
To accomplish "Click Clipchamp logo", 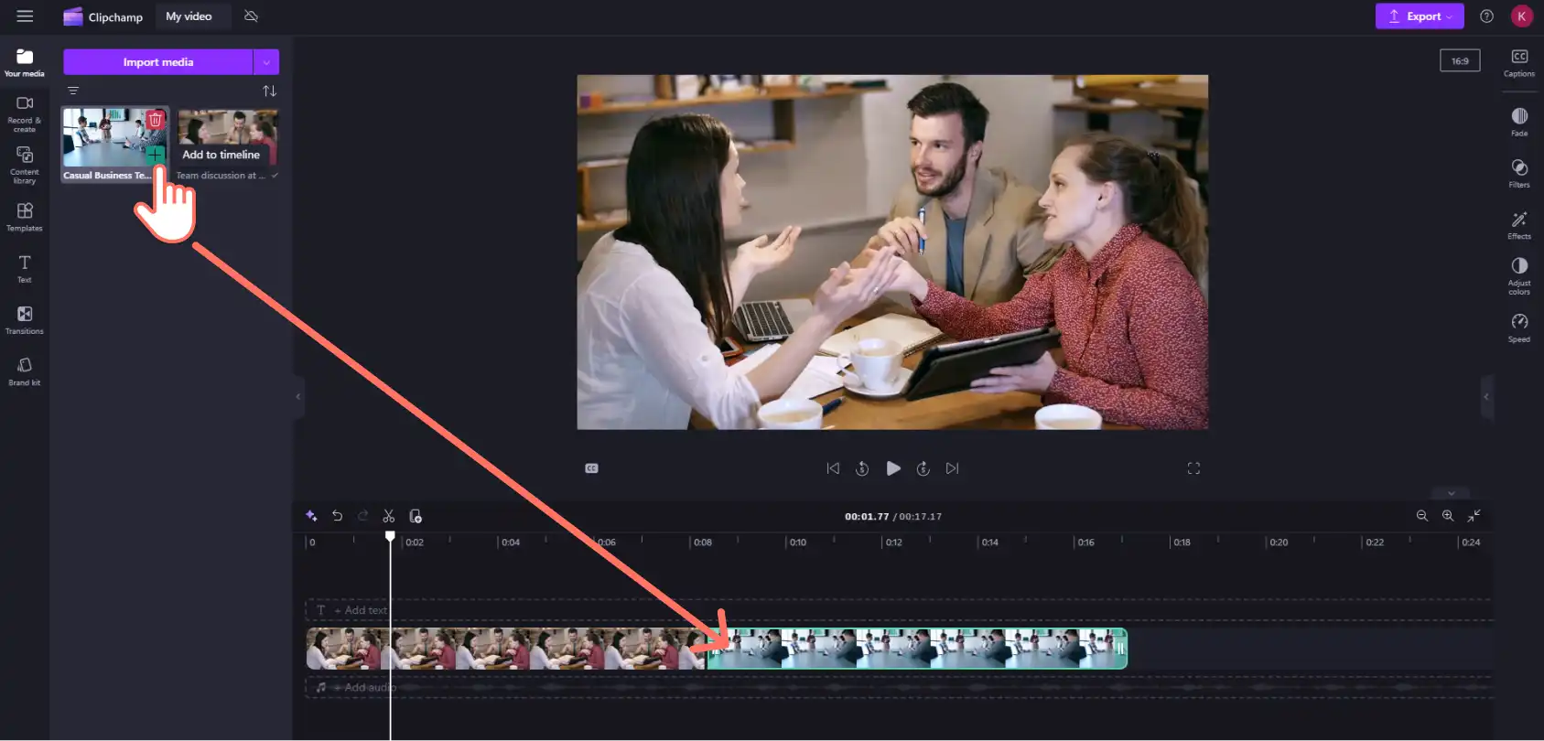I will tap(103, 16).
